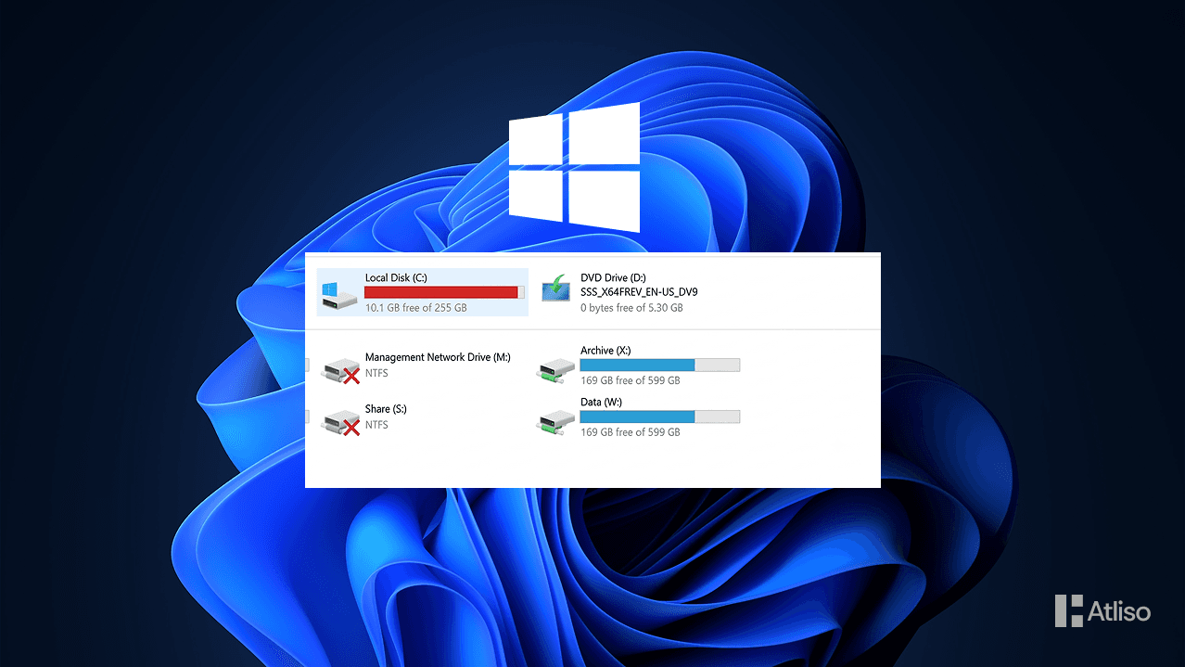
Task: Select the "DVD Drive (D:)" label
Action: tap(612, 277)
